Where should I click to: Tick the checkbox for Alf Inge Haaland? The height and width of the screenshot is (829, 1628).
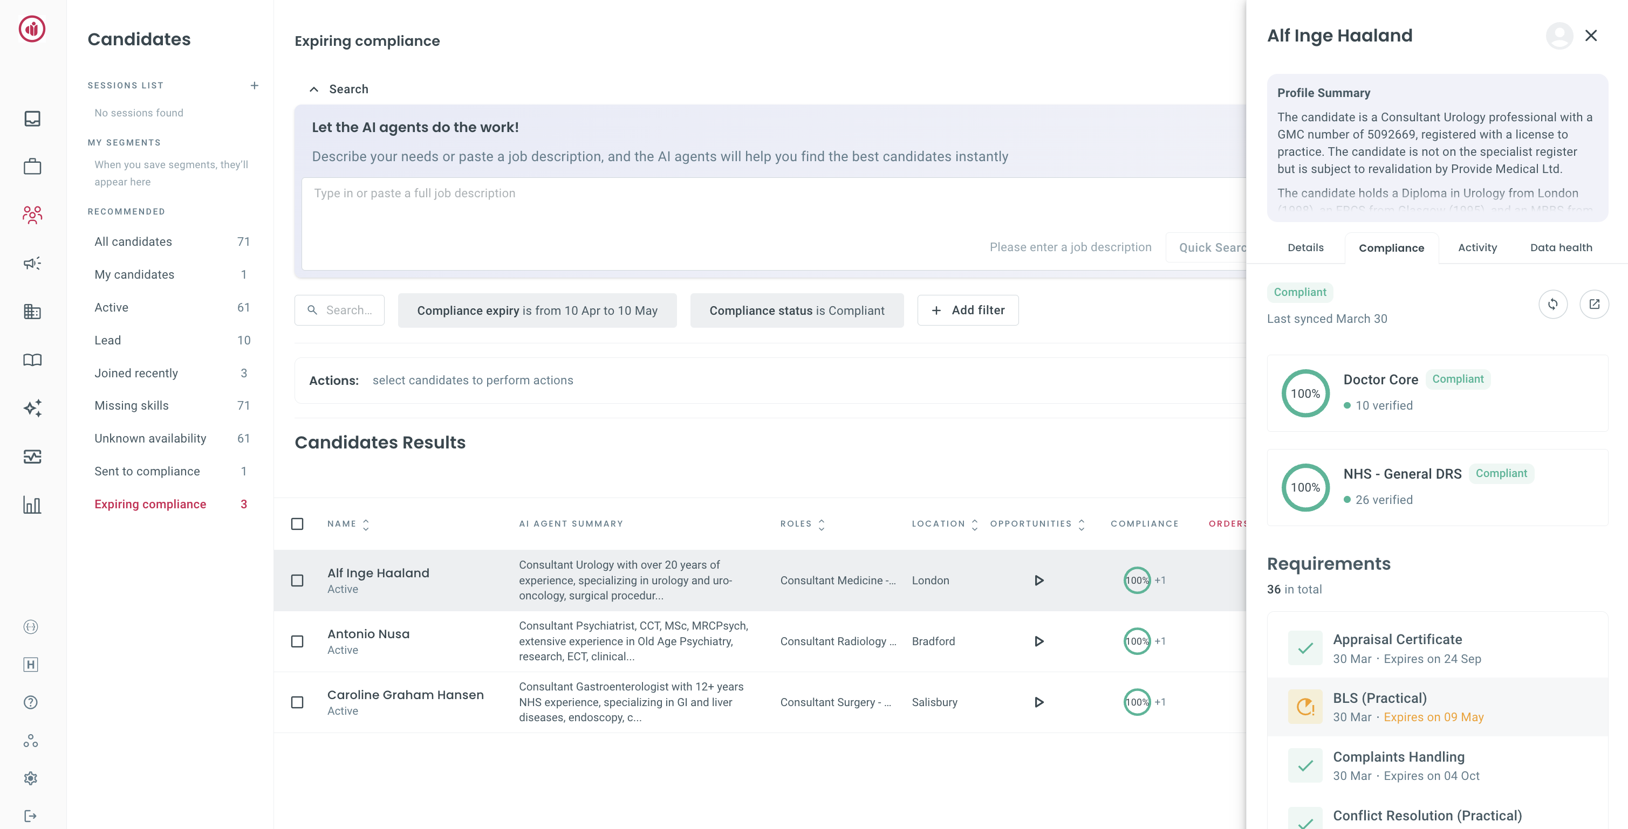[x=297, y=580]
